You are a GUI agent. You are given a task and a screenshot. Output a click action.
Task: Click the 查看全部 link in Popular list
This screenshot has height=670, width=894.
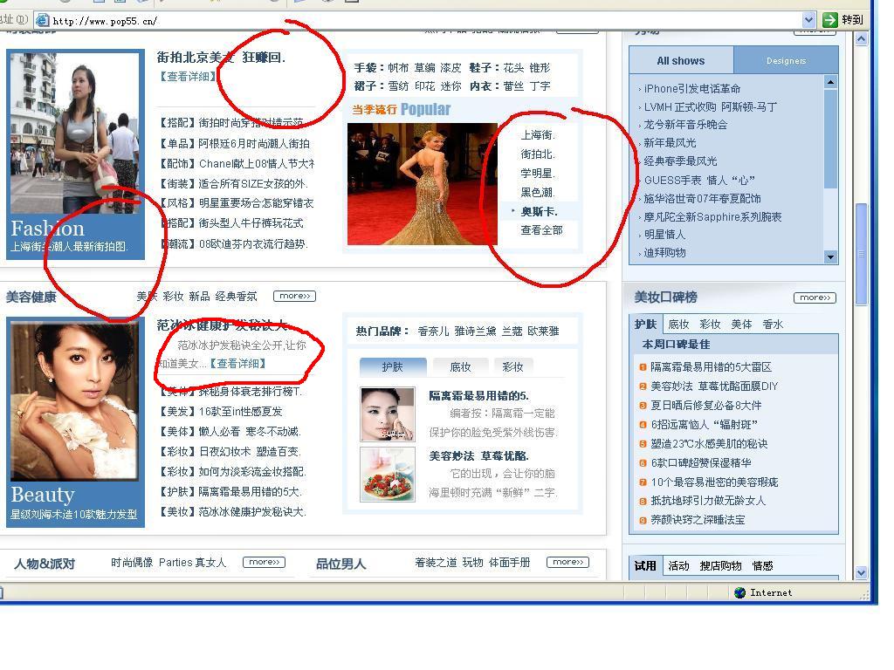541,230
